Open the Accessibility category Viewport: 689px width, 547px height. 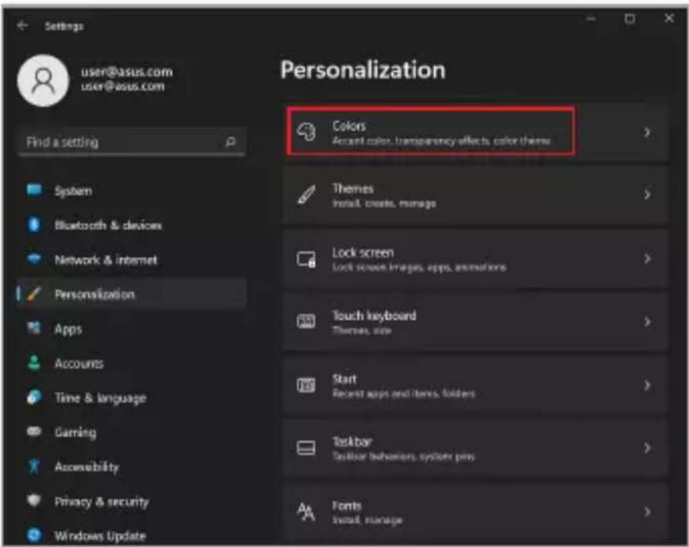132,467
